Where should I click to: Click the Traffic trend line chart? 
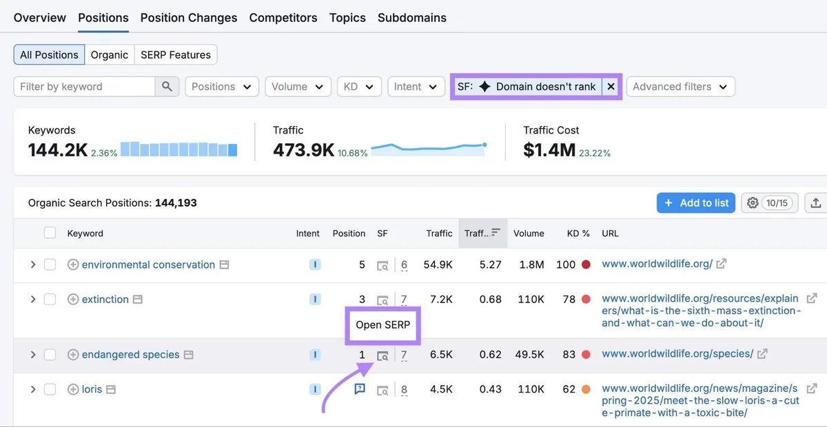[429, 148]
